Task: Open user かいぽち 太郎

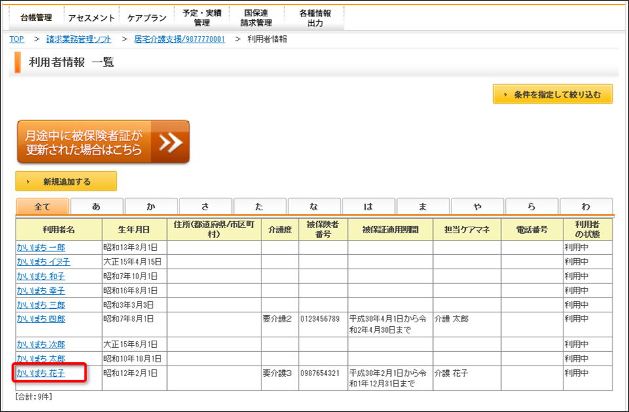Action: click(41, 359)
